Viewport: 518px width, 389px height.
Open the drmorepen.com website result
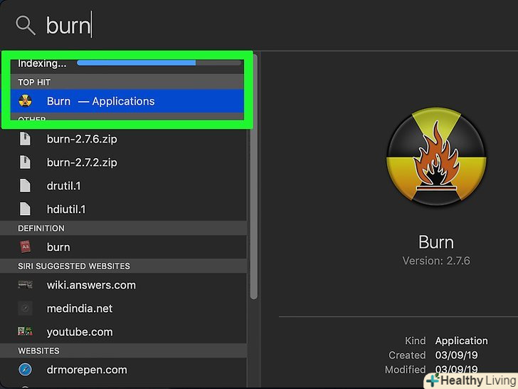point(123,370)
